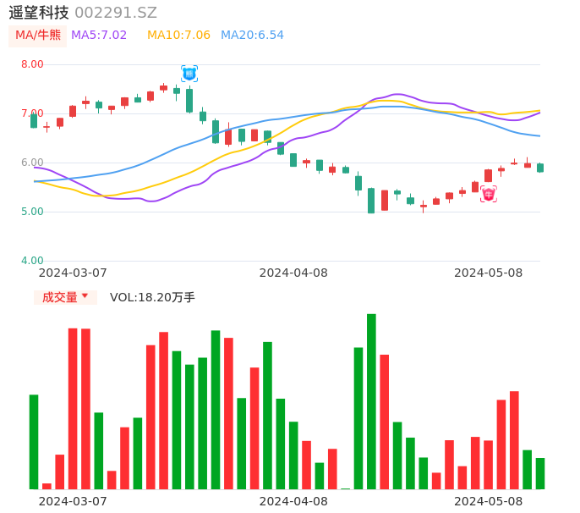
Task: Toggle the blue MA20:6.54 legend
Action: 252,36
